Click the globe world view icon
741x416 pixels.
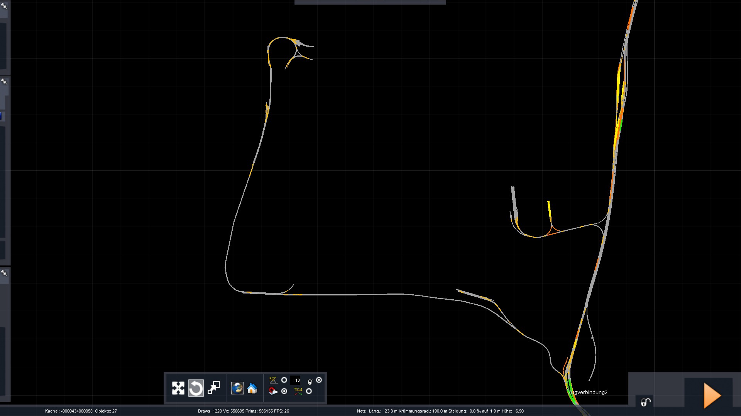tap(237, 388)
